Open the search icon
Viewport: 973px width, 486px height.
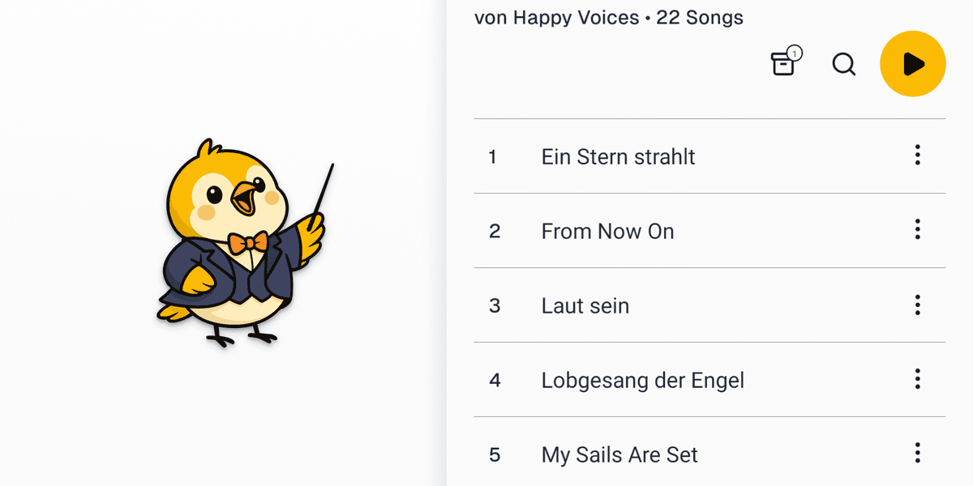(x=844, y=64)
